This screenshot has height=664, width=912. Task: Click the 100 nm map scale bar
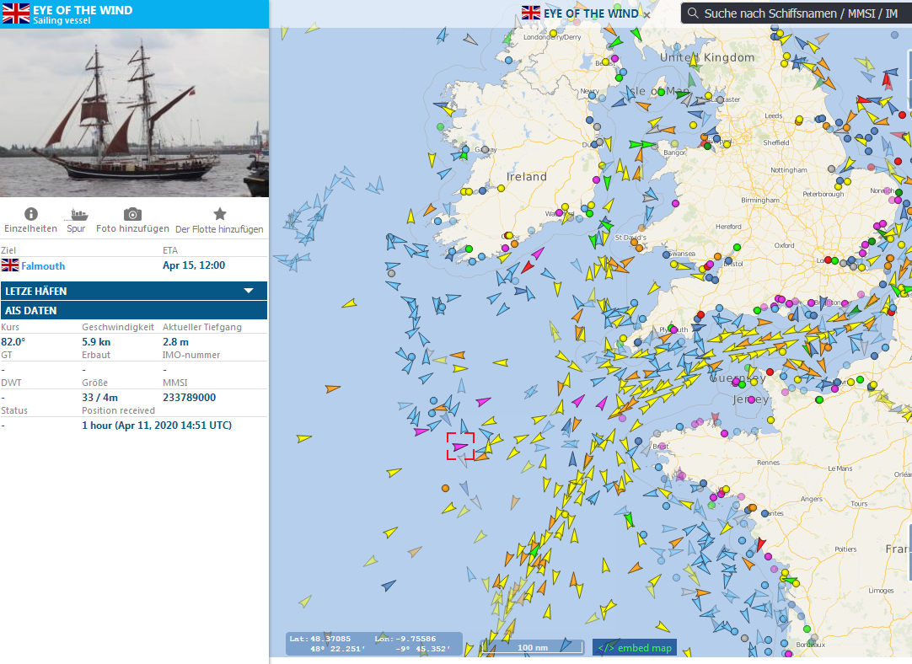532,647
